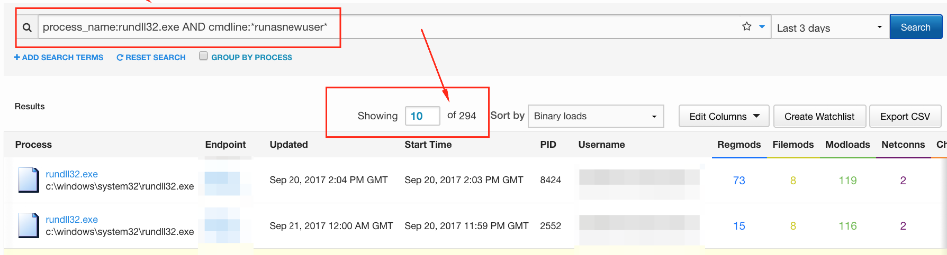The width and height of the screenshot is (947, 255).
Task: Open the Edit Columns menu
Action: [724, 116]
